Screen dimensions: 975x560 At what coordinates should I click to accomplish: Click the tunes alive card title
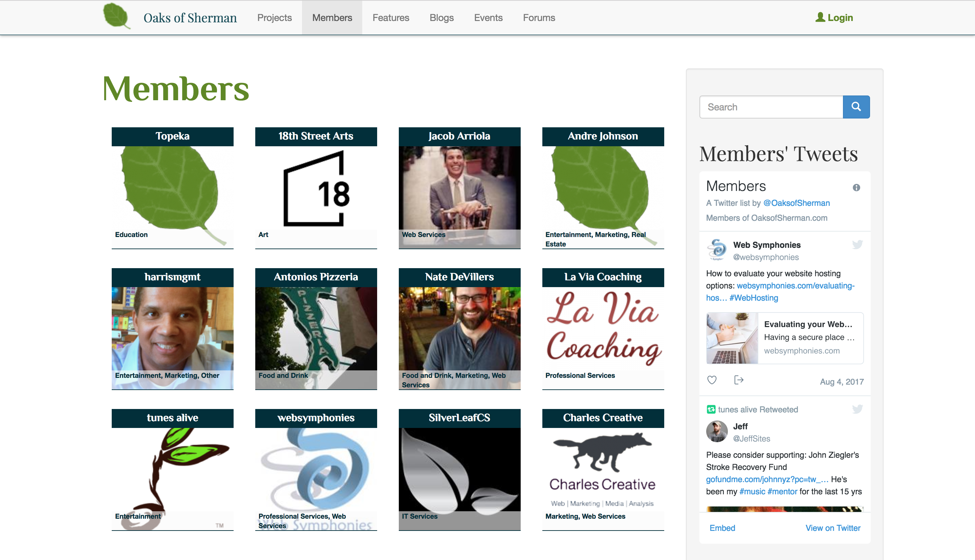click(172, 418)
